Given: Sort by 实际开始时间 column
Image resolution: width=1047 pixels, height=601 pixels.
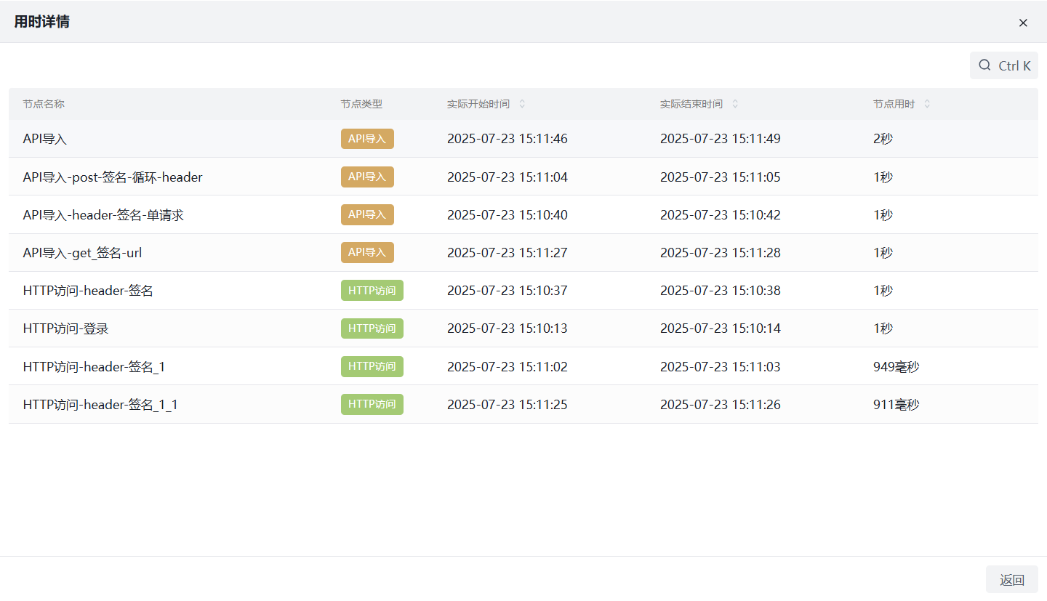Looking at the screenshot, I should (x=522, y=104).
